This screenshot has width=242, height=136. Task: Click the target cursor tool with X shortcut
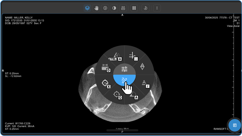[x=105, y=83]
